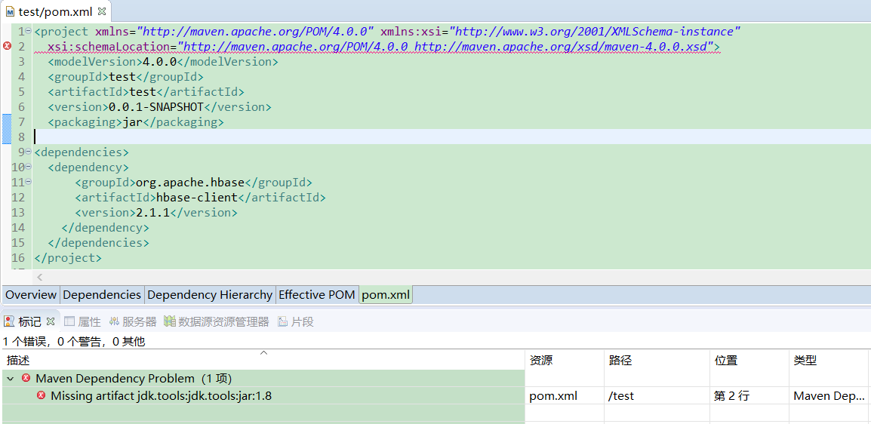Open the 属性 (Properties) view
Viewport: 871px width, 424px height.
[x=83, y=321]
